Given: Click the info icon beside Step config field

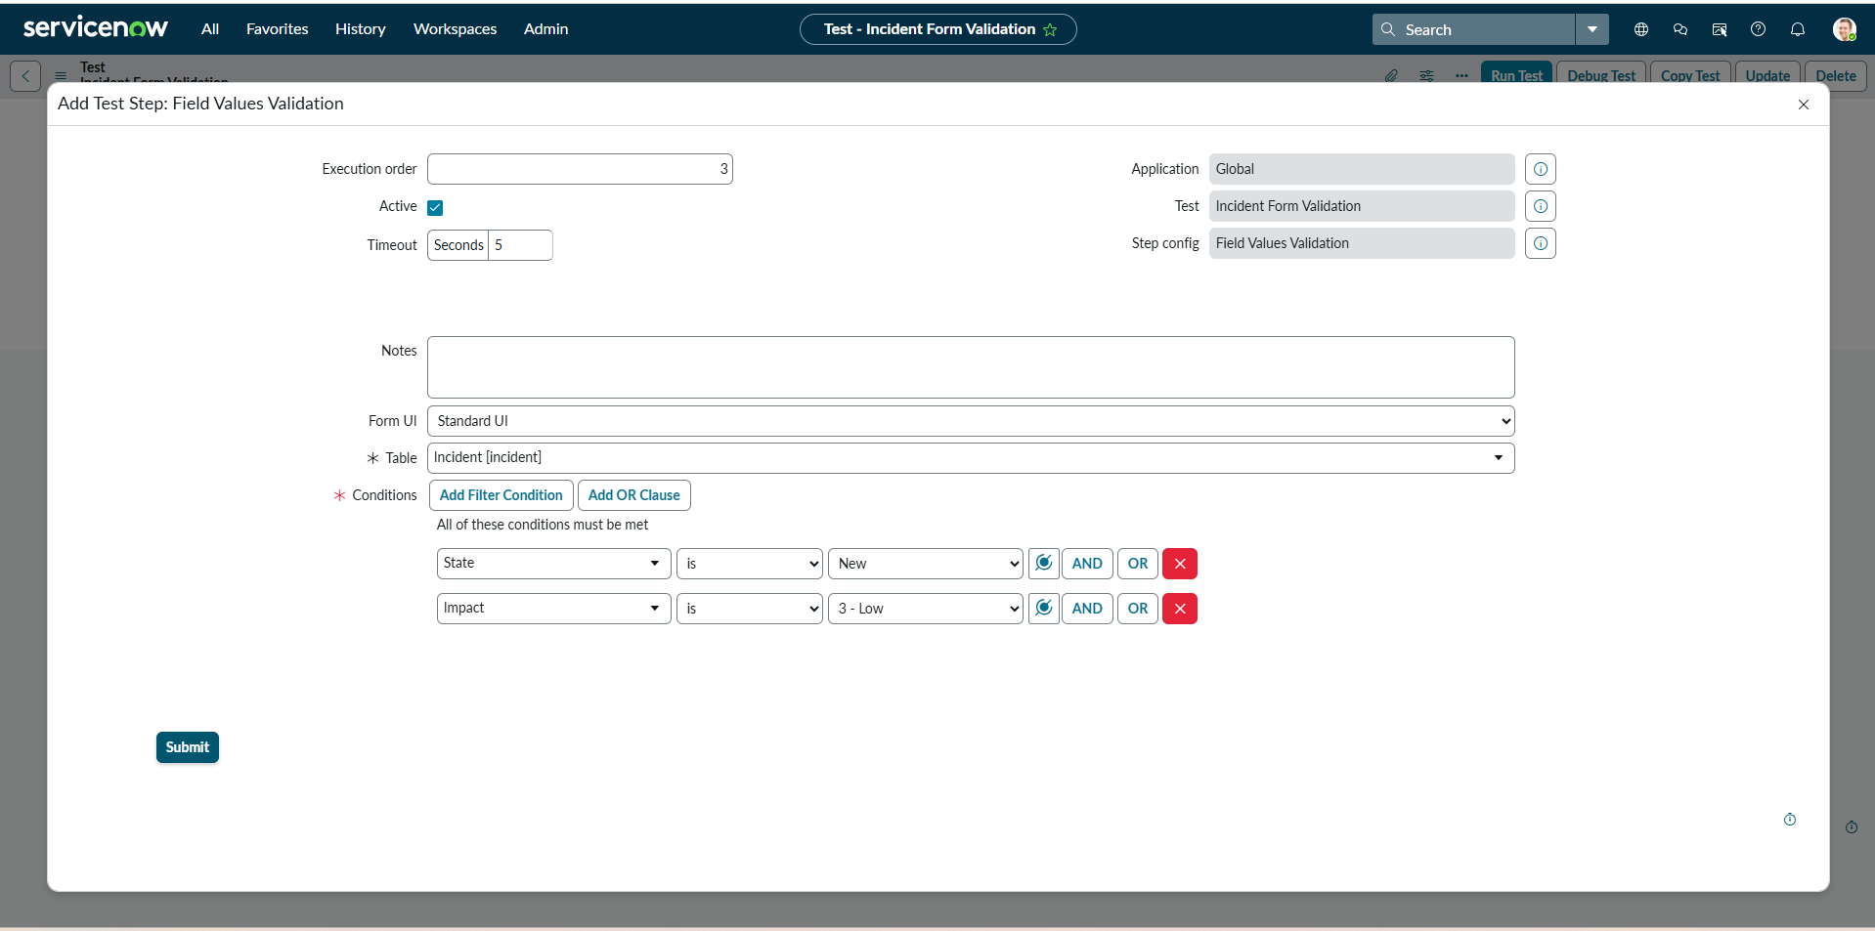Looking at the screenshot, I should 1540,243.
